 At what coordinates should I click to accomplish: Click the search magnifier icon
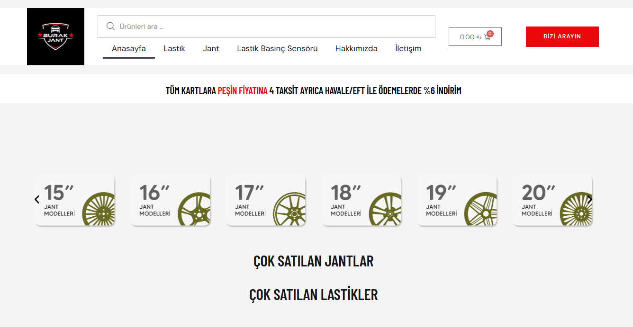110,26
